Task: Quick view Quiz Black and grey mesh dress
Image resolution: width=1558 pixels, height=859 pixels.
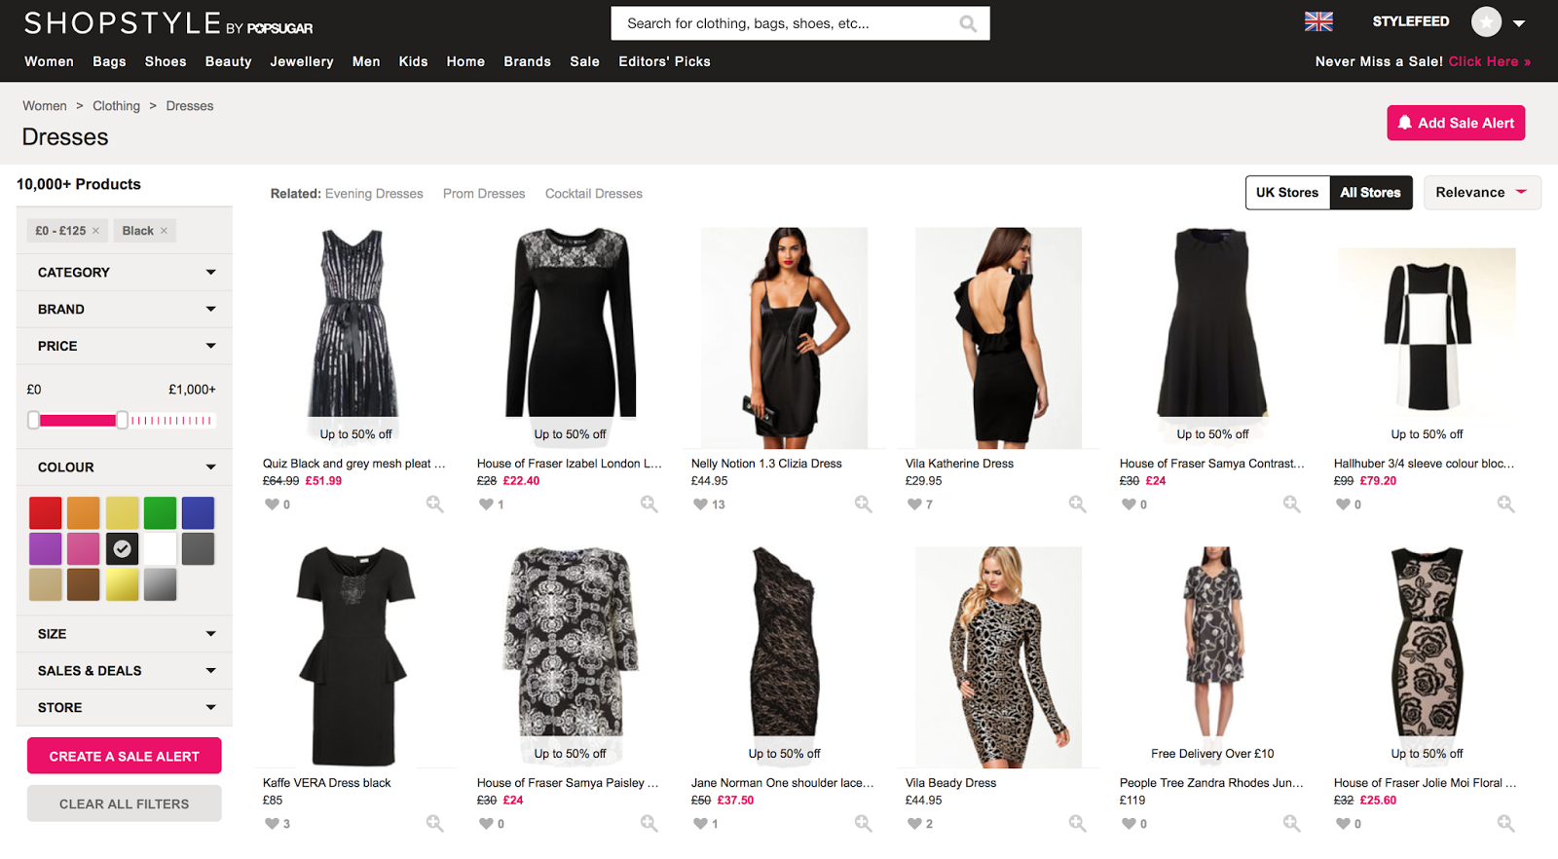Action: 434,504
